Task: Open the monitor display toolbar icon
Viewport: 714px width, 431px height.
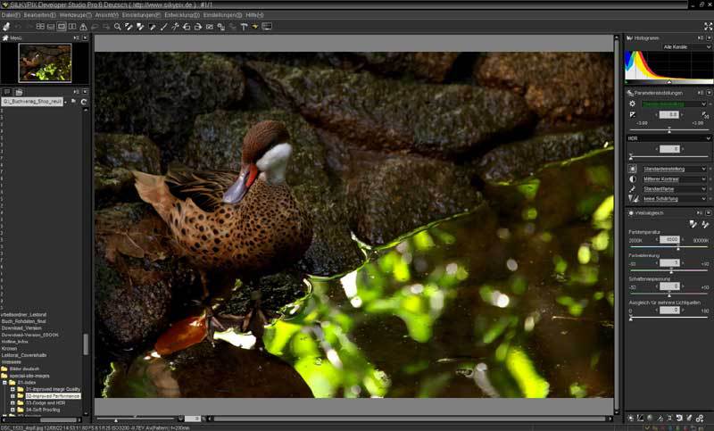Action: (267, 27)
